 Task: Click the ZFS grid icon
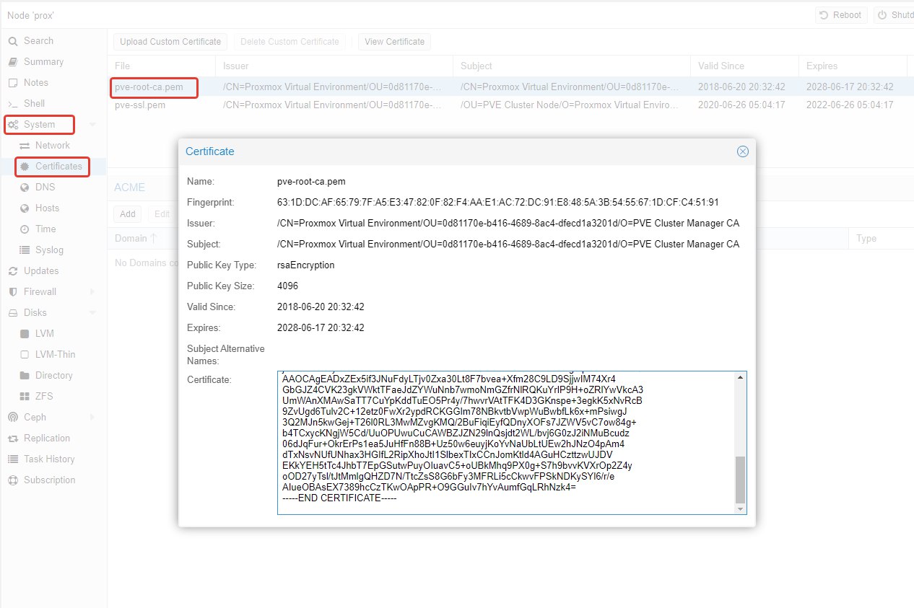click(25, 397)
